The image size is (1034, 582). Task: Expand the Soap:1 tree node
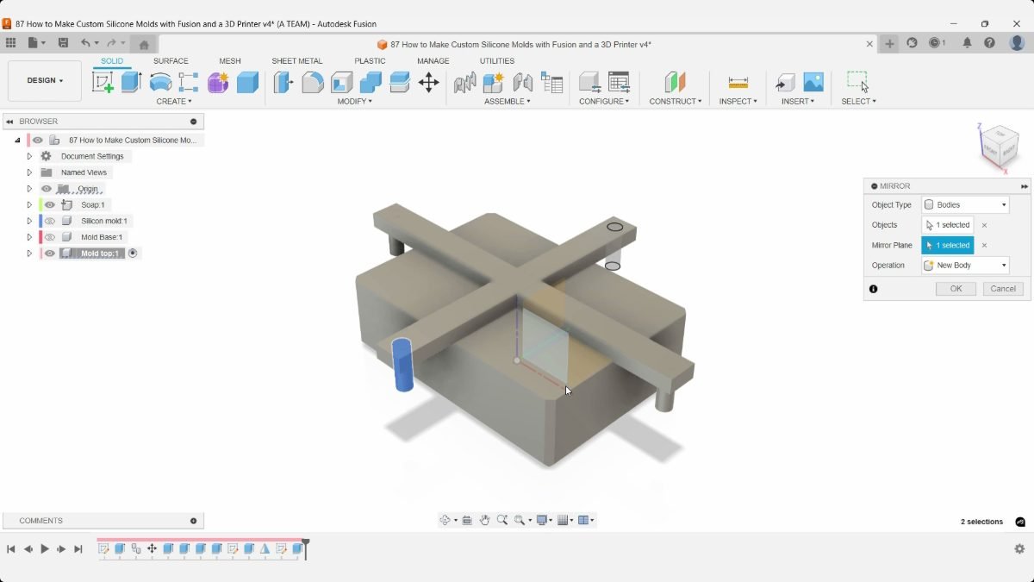(29, 204)
